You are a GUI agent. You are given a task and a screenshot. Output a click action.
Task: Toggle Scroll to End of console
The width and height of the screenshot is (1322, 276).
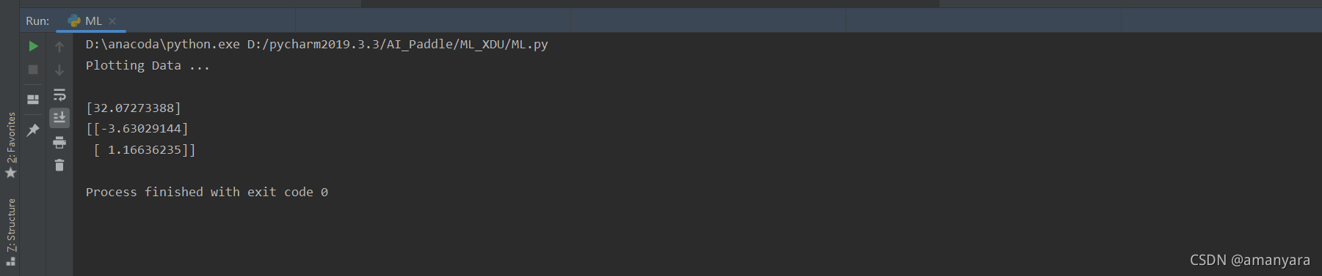tap(59, 117)
